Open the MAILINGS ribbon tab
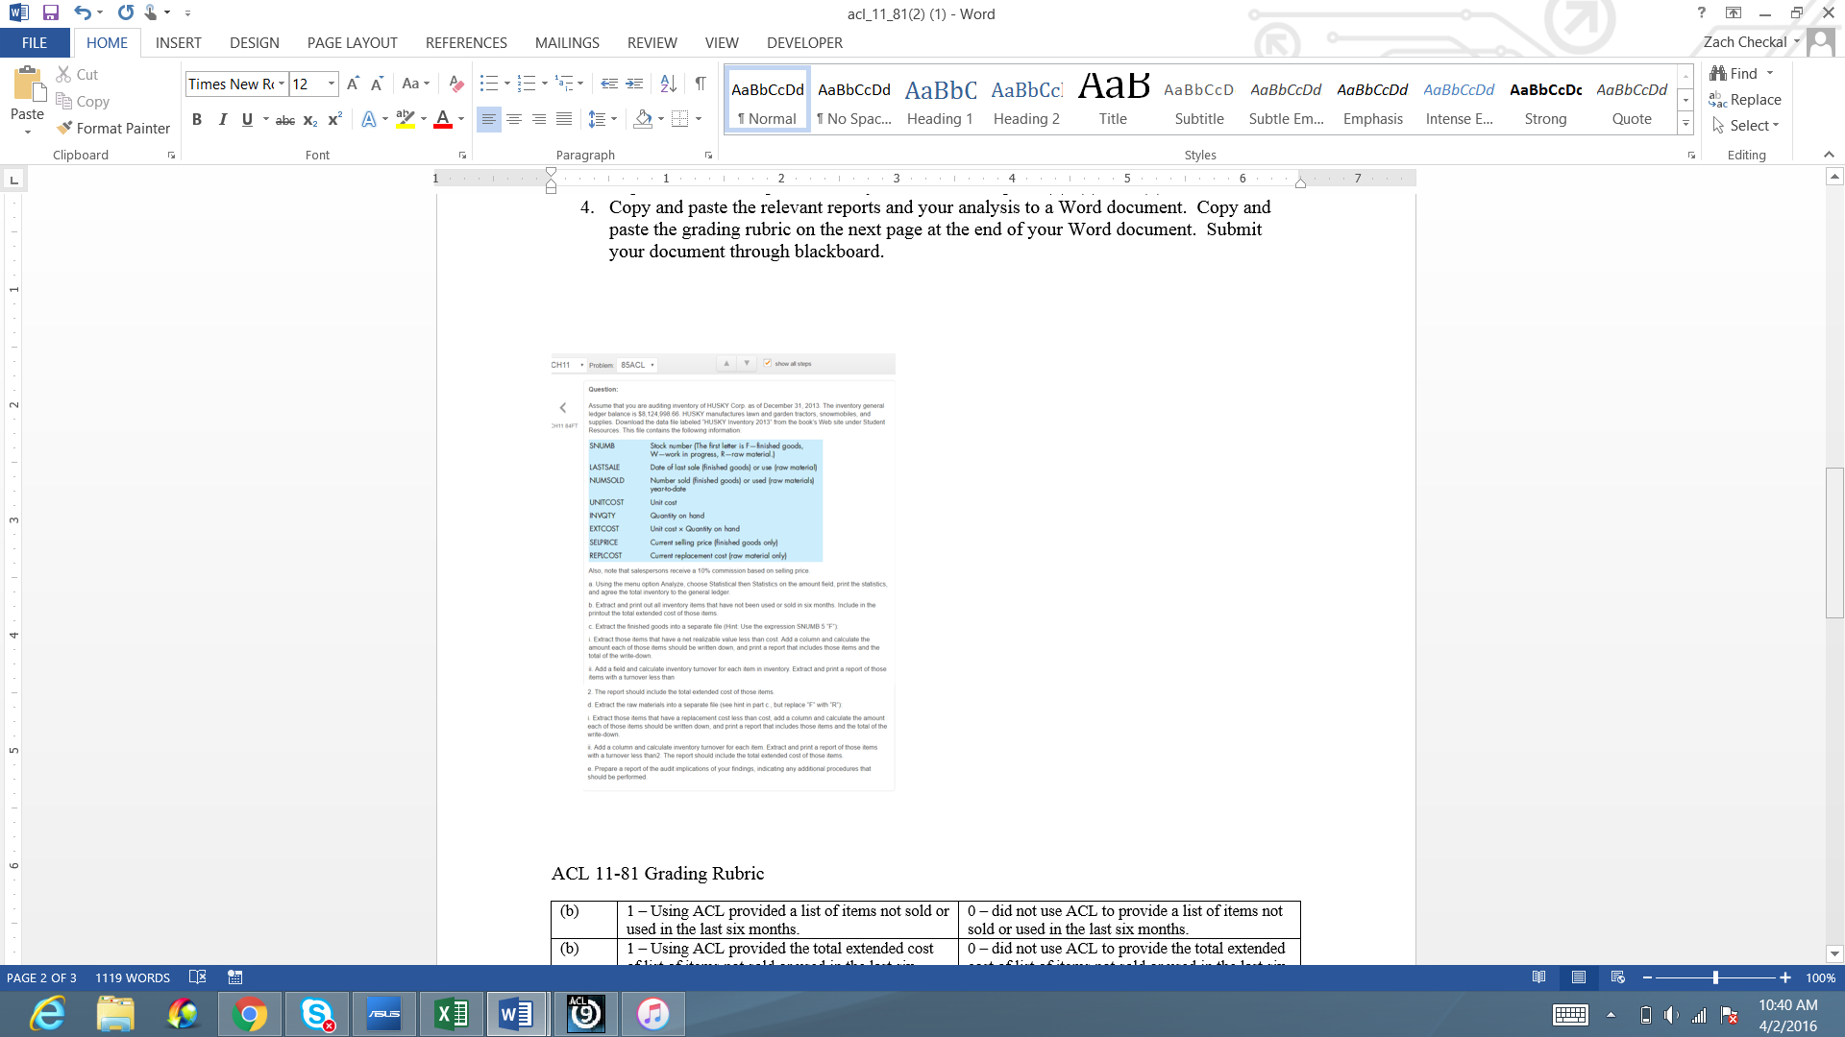Image resolution: width=1845 pixels, height=1037 pixels. click(567, 42)
